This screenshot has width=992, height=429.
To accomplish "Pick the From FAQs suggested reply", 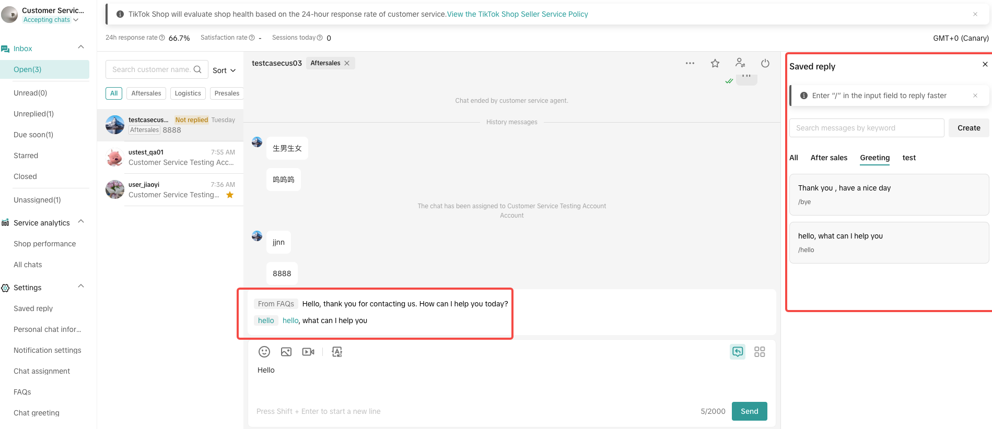I will point(381,304).
